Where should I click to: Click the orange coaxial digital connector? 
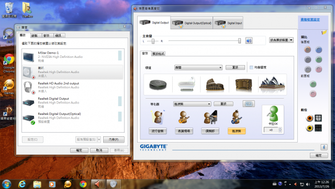pos(309,118)
